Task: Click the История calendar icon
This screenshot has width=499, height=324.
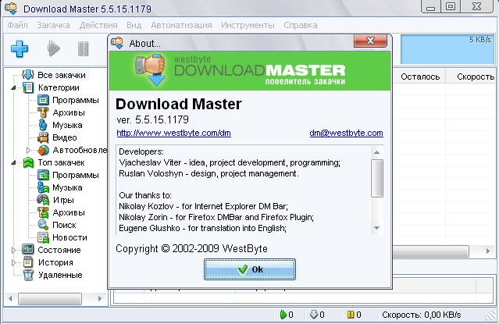Action: [28, 262]
